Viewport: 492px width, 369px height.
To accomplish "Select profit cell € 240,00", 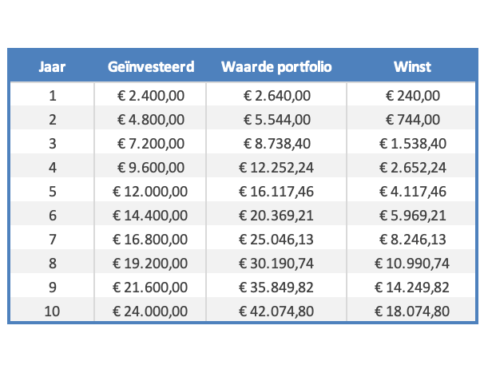I will 412,97.
